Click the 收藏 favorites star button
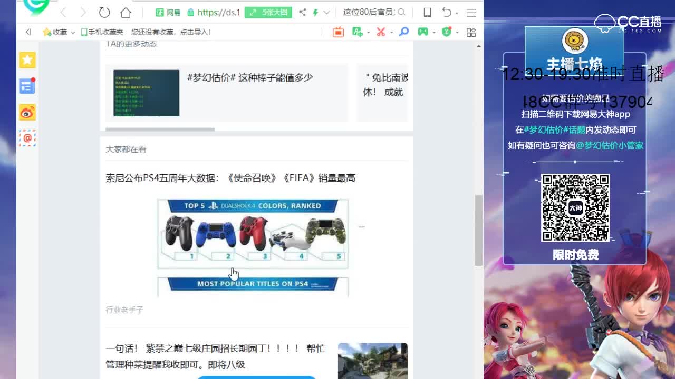The height and width of the screenshot is (379, 675). tap(55, 32)
